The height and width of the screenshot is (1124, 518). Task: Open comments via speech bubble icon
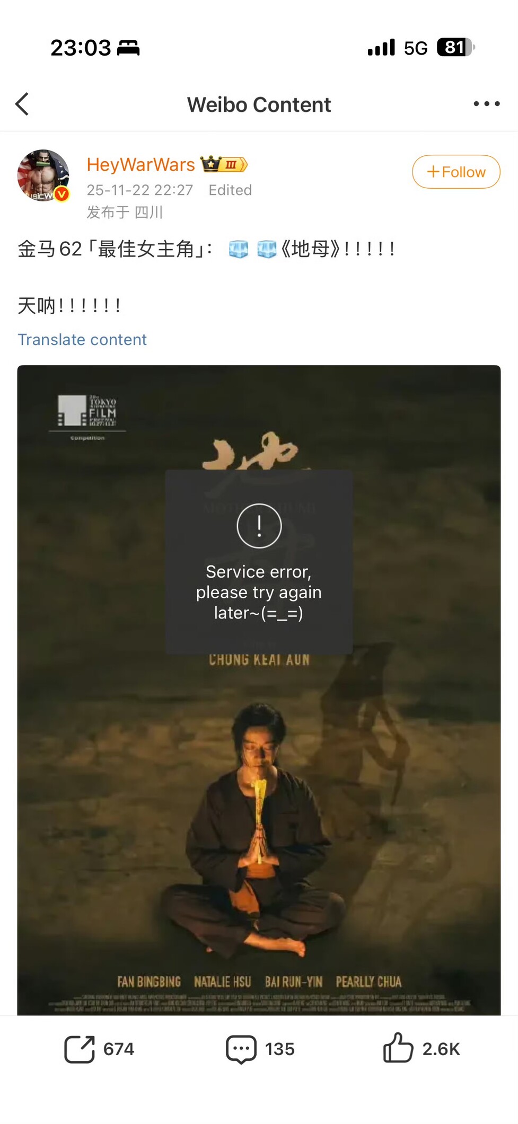[x=241, y=1049]
